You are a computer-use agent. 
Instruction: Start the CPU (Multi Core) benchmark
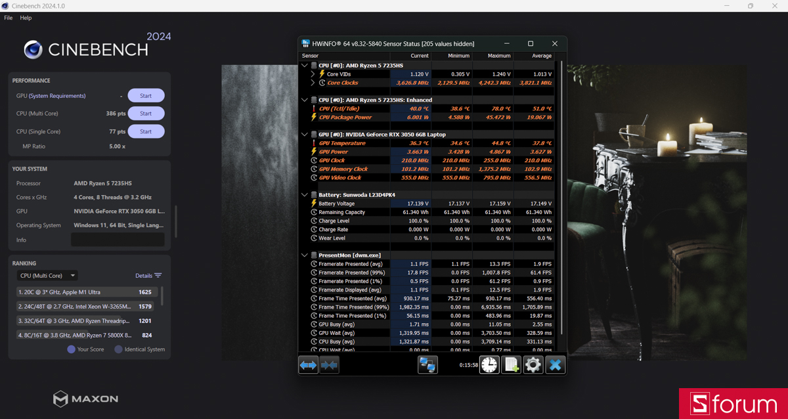[x=146, y=114]
